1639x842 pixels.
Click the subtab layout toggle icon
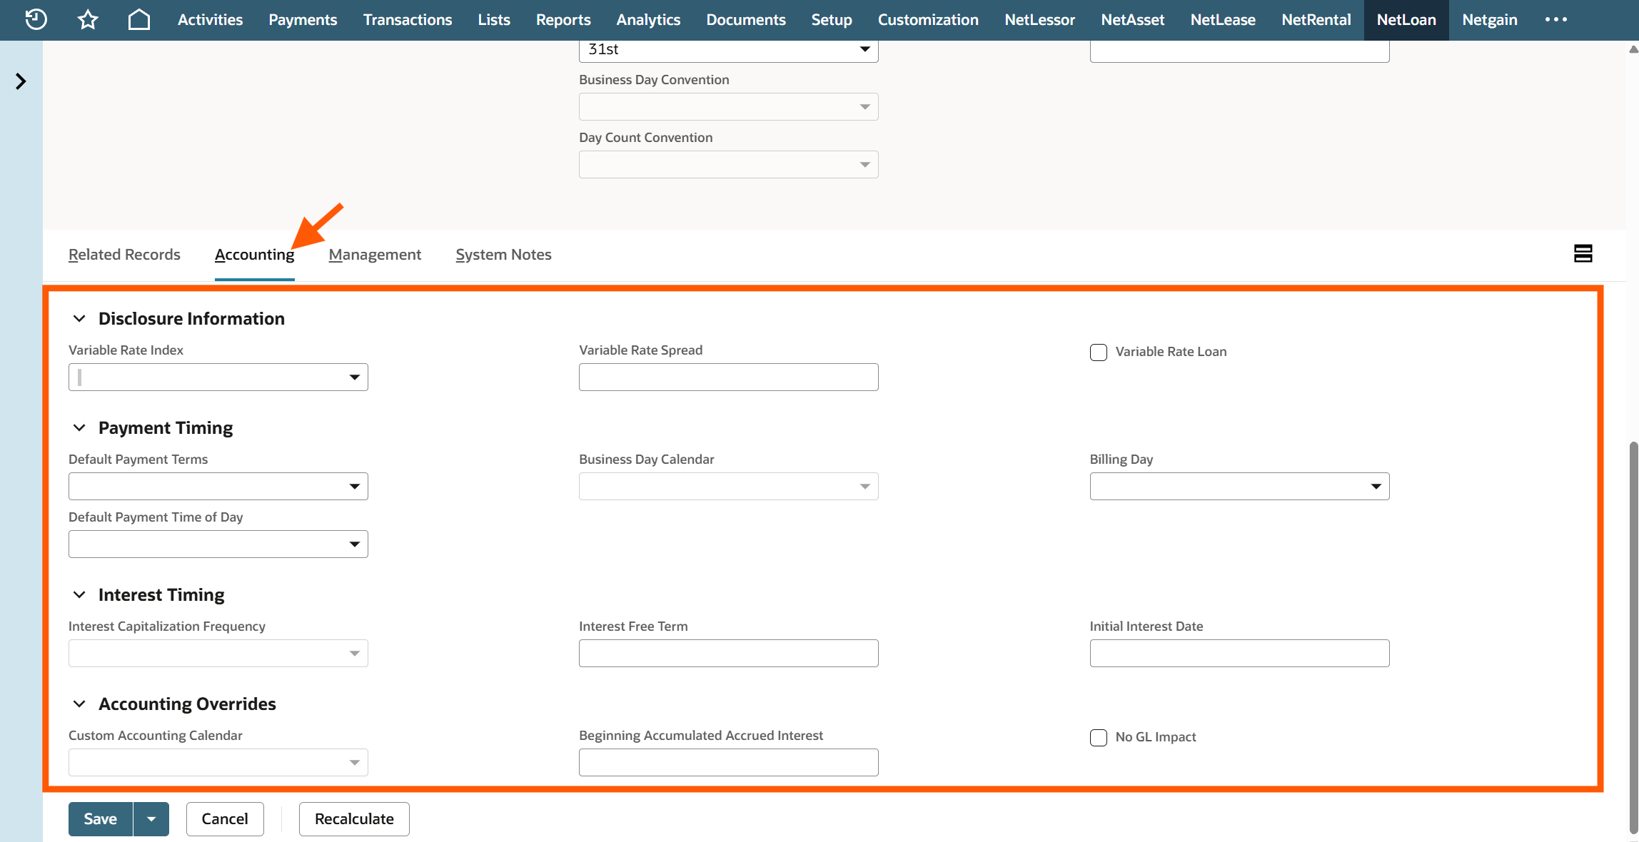tap(1583, 253)
